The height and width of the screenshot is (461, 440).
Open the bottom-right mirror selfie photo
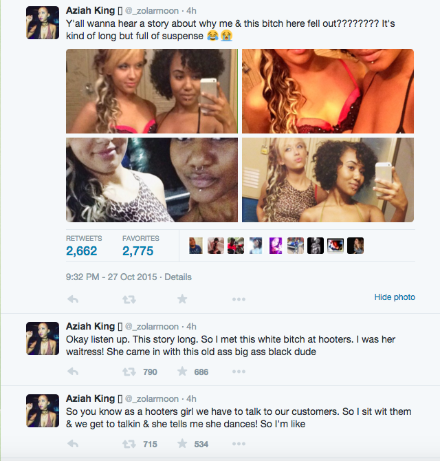(x=327, y=180)
